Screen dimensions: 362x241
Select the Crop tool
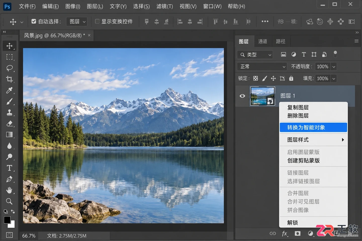[x=10, y=79]
